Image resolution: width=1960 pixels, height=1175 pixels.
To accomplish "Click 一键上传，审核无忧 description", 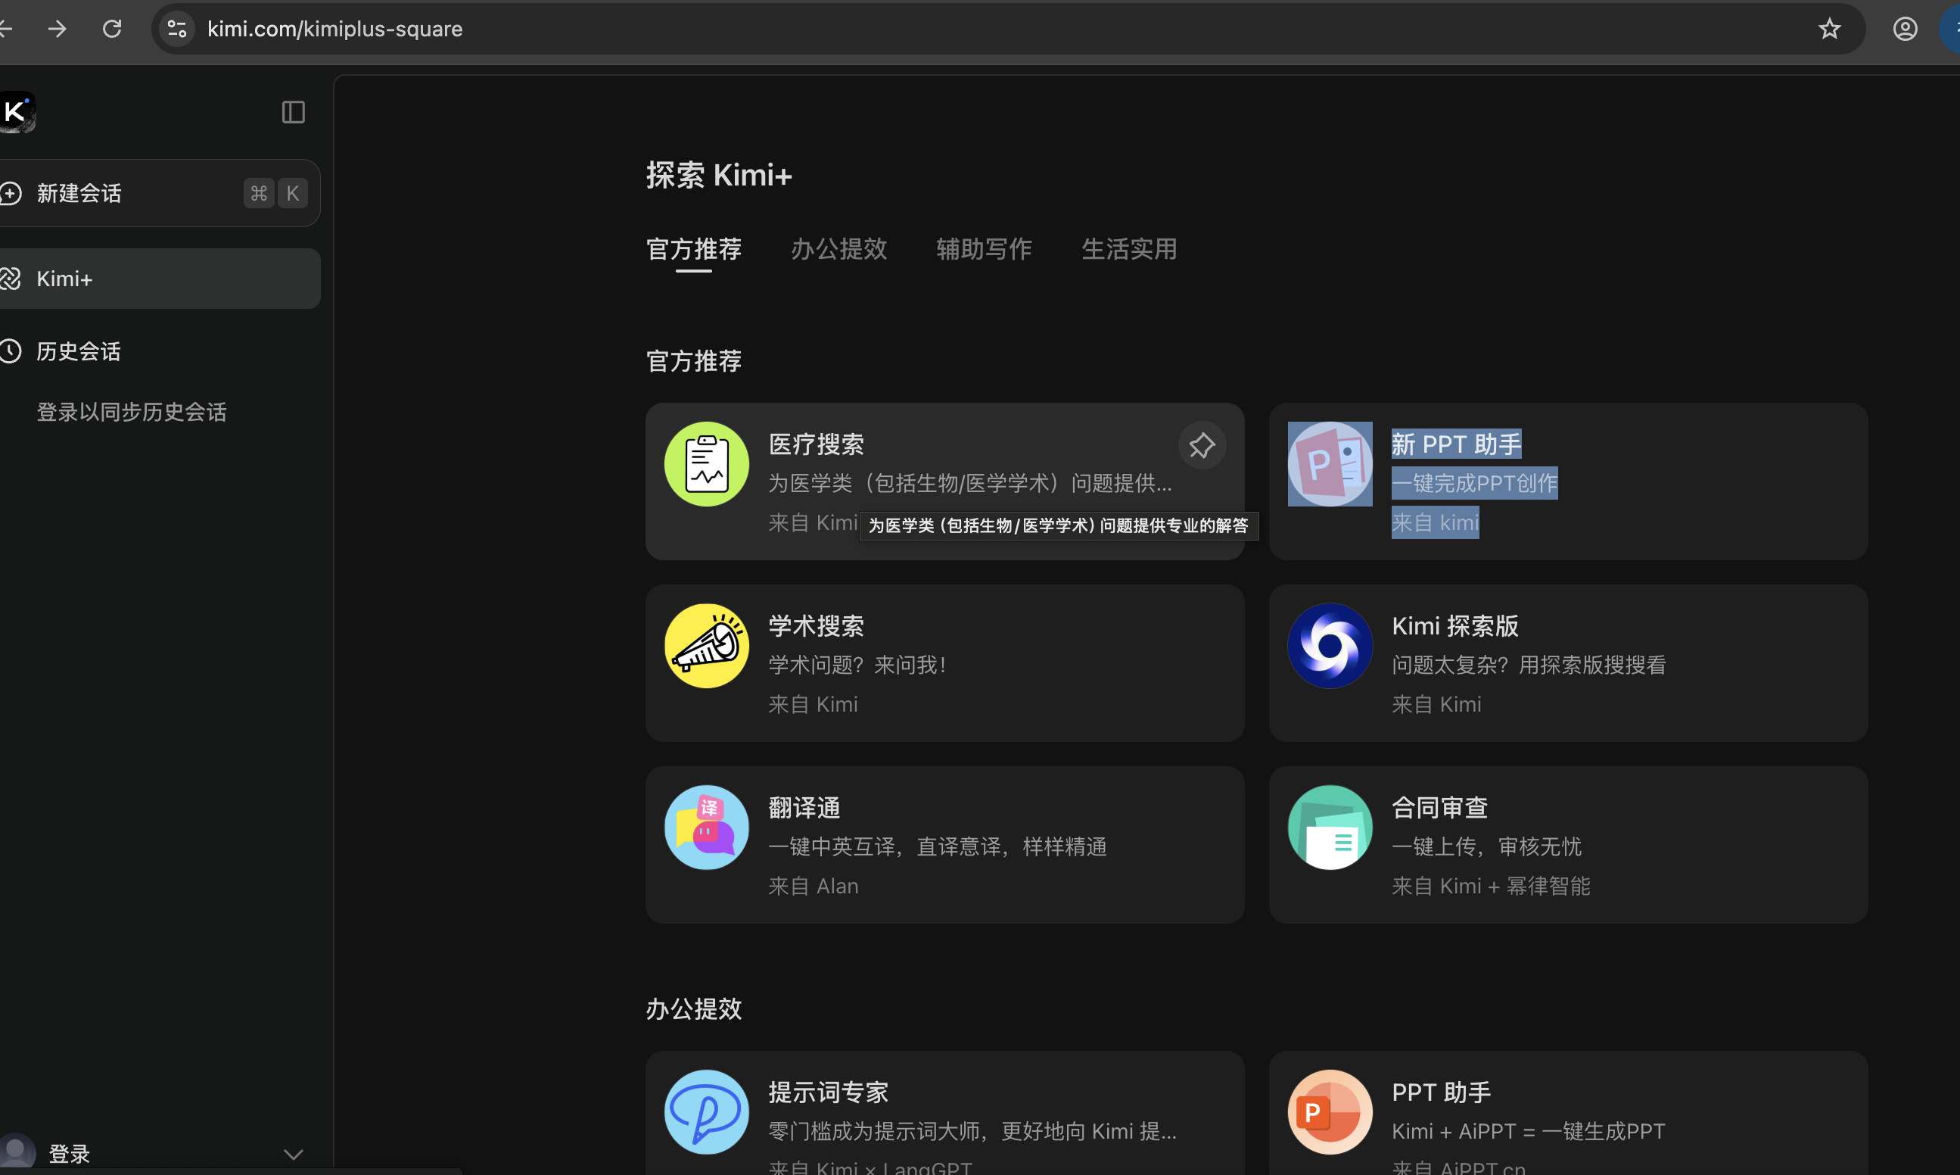I will click(x=1487, y=846).
